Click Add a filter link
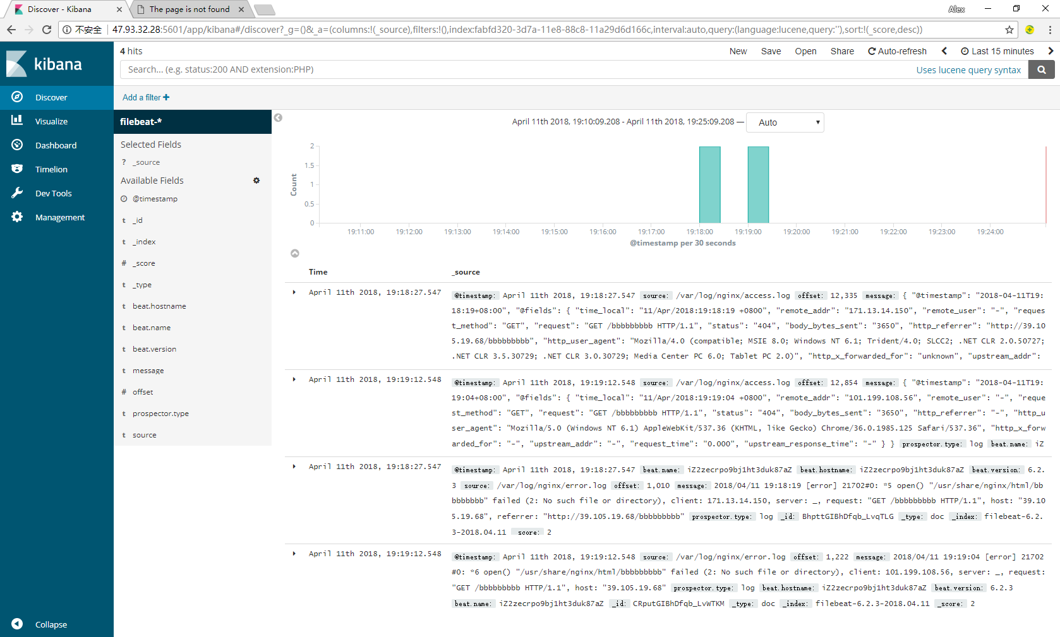Image resolution: width=1060 pixels, height=637 pixels. [146, 97]
